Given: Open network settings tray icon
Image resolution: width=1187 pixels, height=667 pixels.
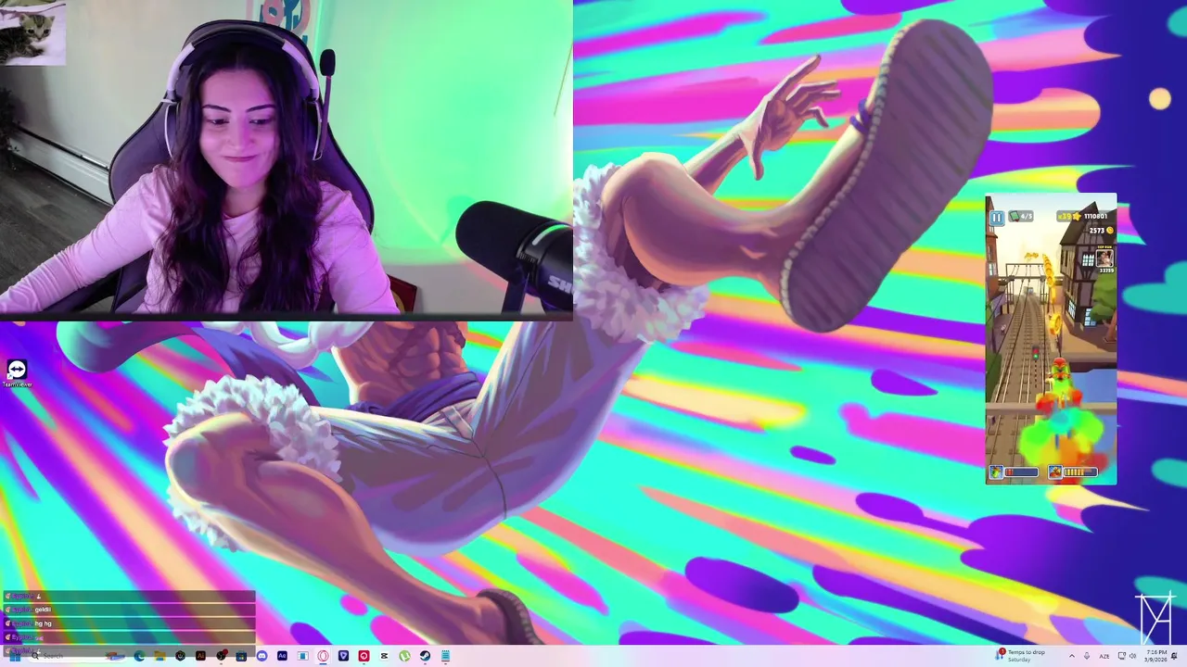Looking at the screenshot, I should pyautogui.click(x=1121, y=656).
